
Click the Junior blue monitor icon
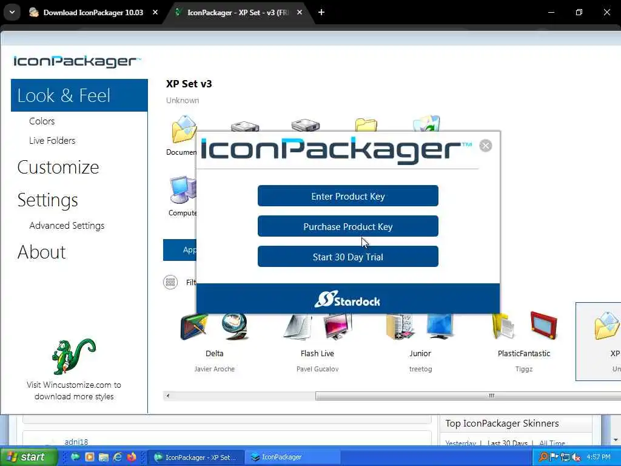click(x=440, y=326)
